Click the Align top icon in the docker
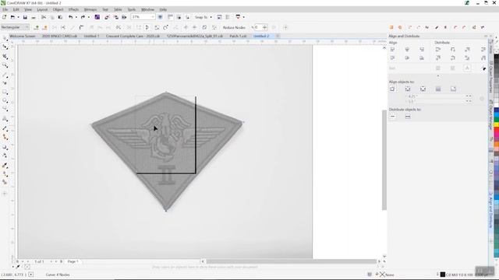Viewport: 499px width, 280px height. 392,58
